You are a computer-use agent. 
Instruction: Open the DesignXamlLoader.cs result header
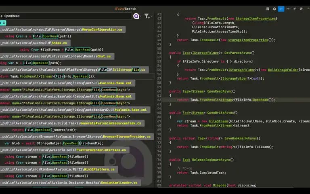[70, 183]
